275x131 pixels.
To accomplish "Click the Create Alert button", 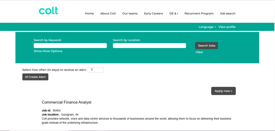I will (x=35, y=77).
